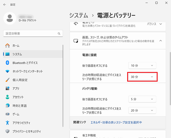171x138 pixels.
Task: Click the ゲーム controller icon
Action: [x=7, y=114]
